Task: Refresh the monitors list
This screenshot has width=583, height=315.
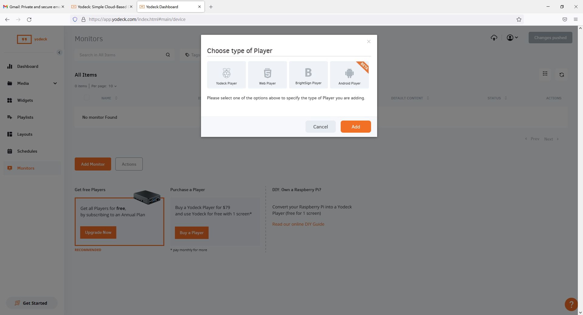Action: 561,75
